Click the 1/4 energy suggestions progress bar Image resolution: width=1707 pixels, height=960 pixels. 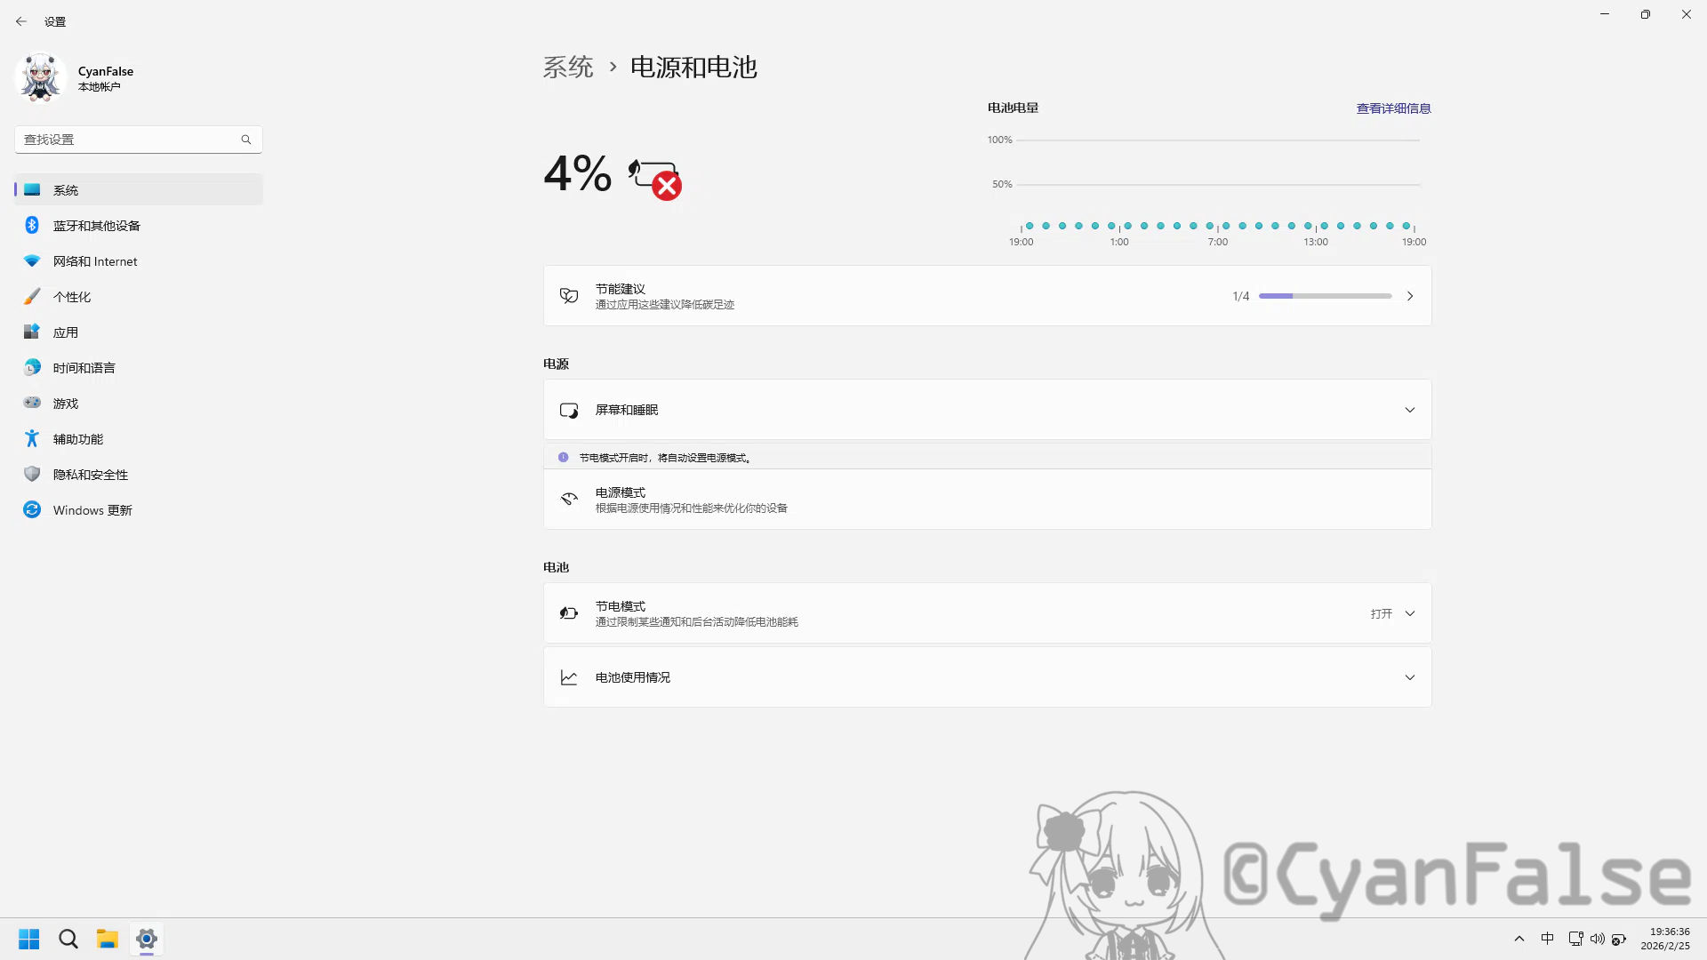click(x=1325, y=295)
